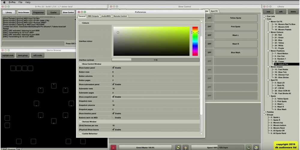This screenshot has width=300, height=150.
Task: Click the Cuelist button
Action: (x=53, y=12)
